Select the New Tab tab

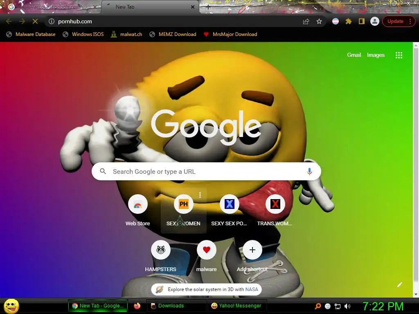pos(150,7)
